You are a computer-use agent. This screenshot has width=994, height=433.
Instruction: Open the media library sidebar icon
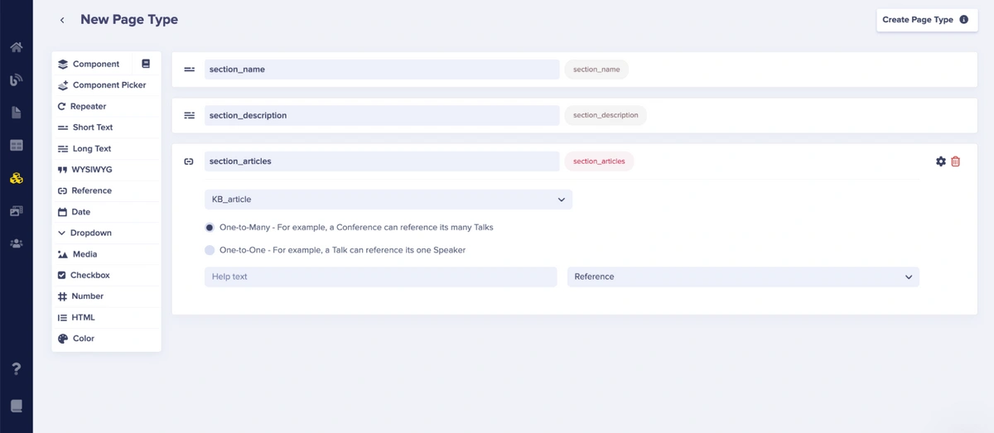[x=16, y=211]
